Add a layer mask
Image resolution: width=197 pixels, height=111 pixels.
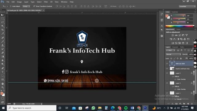tap(176, 104)
